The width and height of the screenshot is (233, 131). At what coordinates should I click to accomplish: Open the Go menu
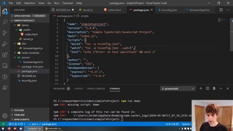pos(49,3)
